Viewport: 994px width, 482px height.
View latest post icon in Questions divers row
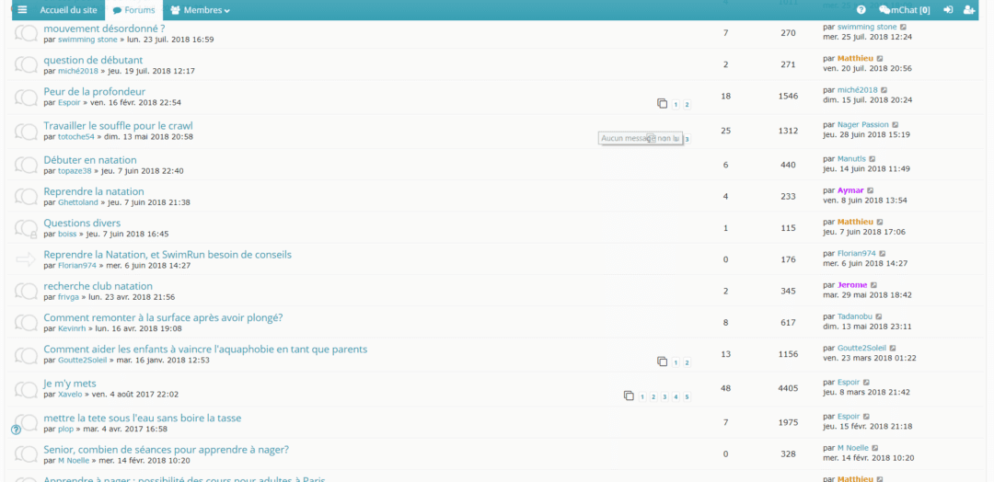(879, 222)
